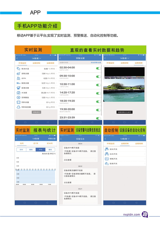Toggle the 14:20-17:20 alert switch
Viewport: 160px width, 226px height.
(x=99, y=93)
